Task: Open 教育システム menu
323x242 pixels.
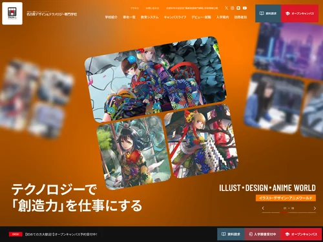Action: [x=150, y=17]
